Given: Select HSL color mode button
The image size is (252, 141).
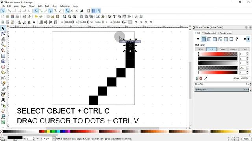Looking at the screenshot, I should (x=211, y=49).
